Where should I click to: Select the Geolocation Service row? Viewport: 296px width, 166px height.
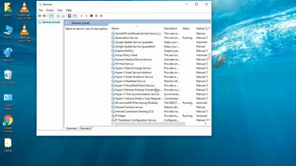tap(160, 38)
